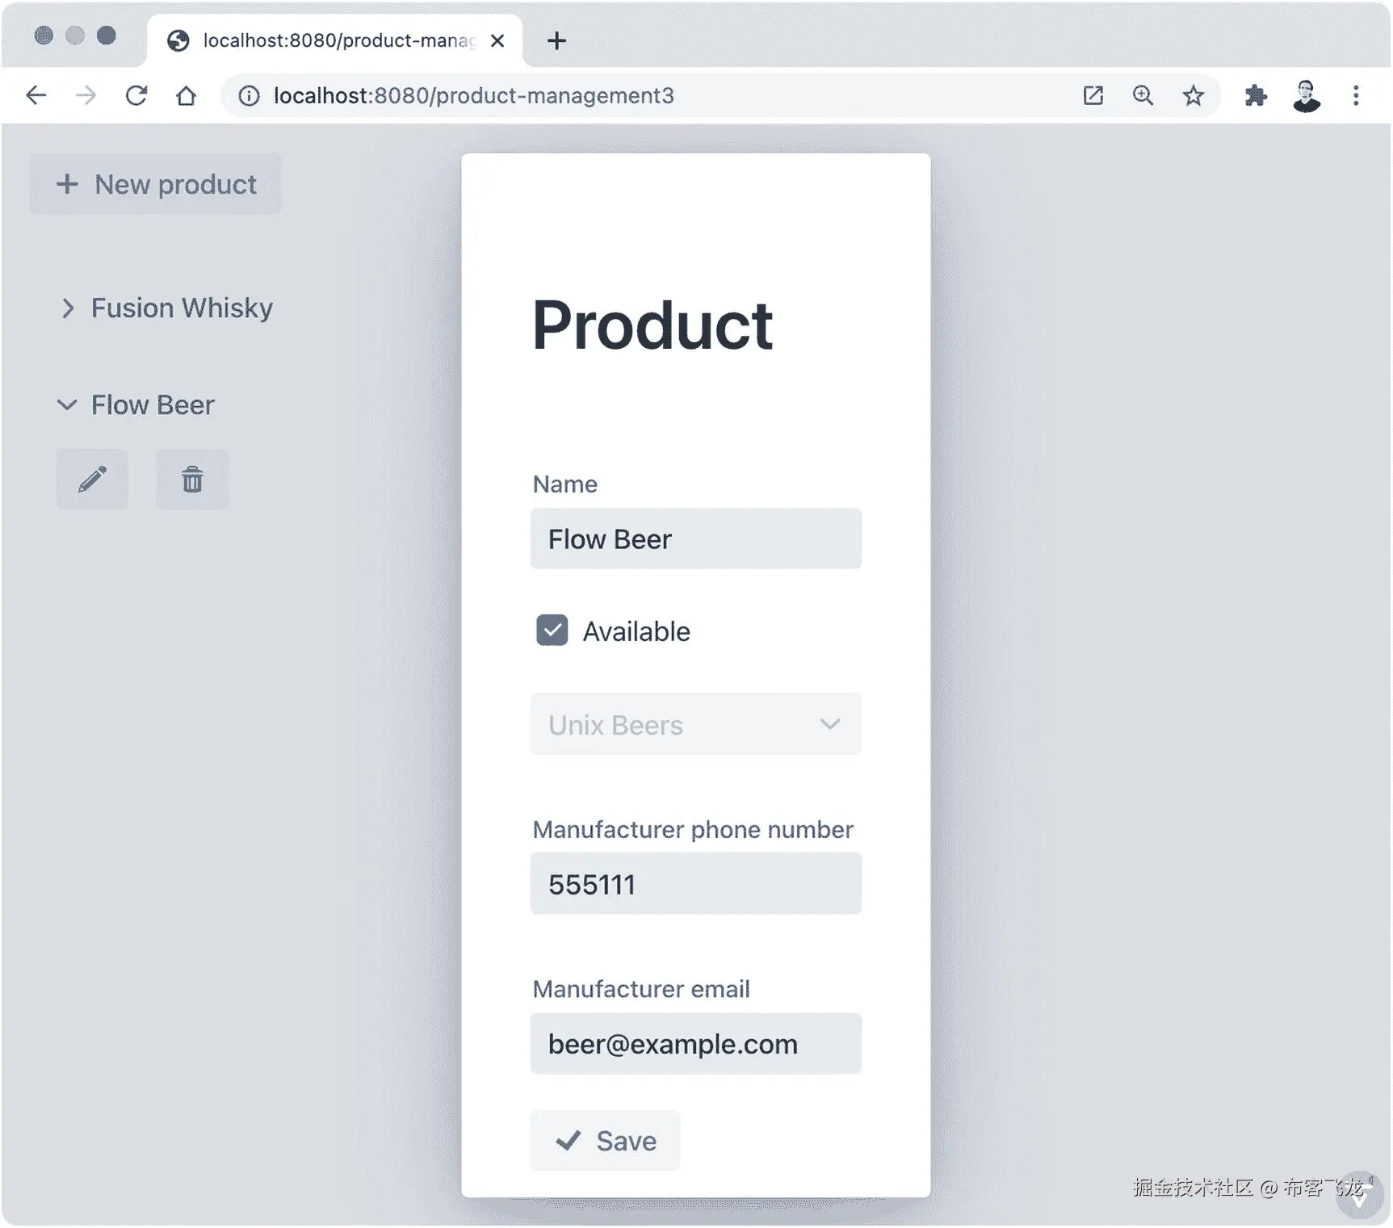This screenshot has width=1393, height=1228.
Task: Open the Unix Beers manufacturer dropdown
Action: (x=695, y=724)
